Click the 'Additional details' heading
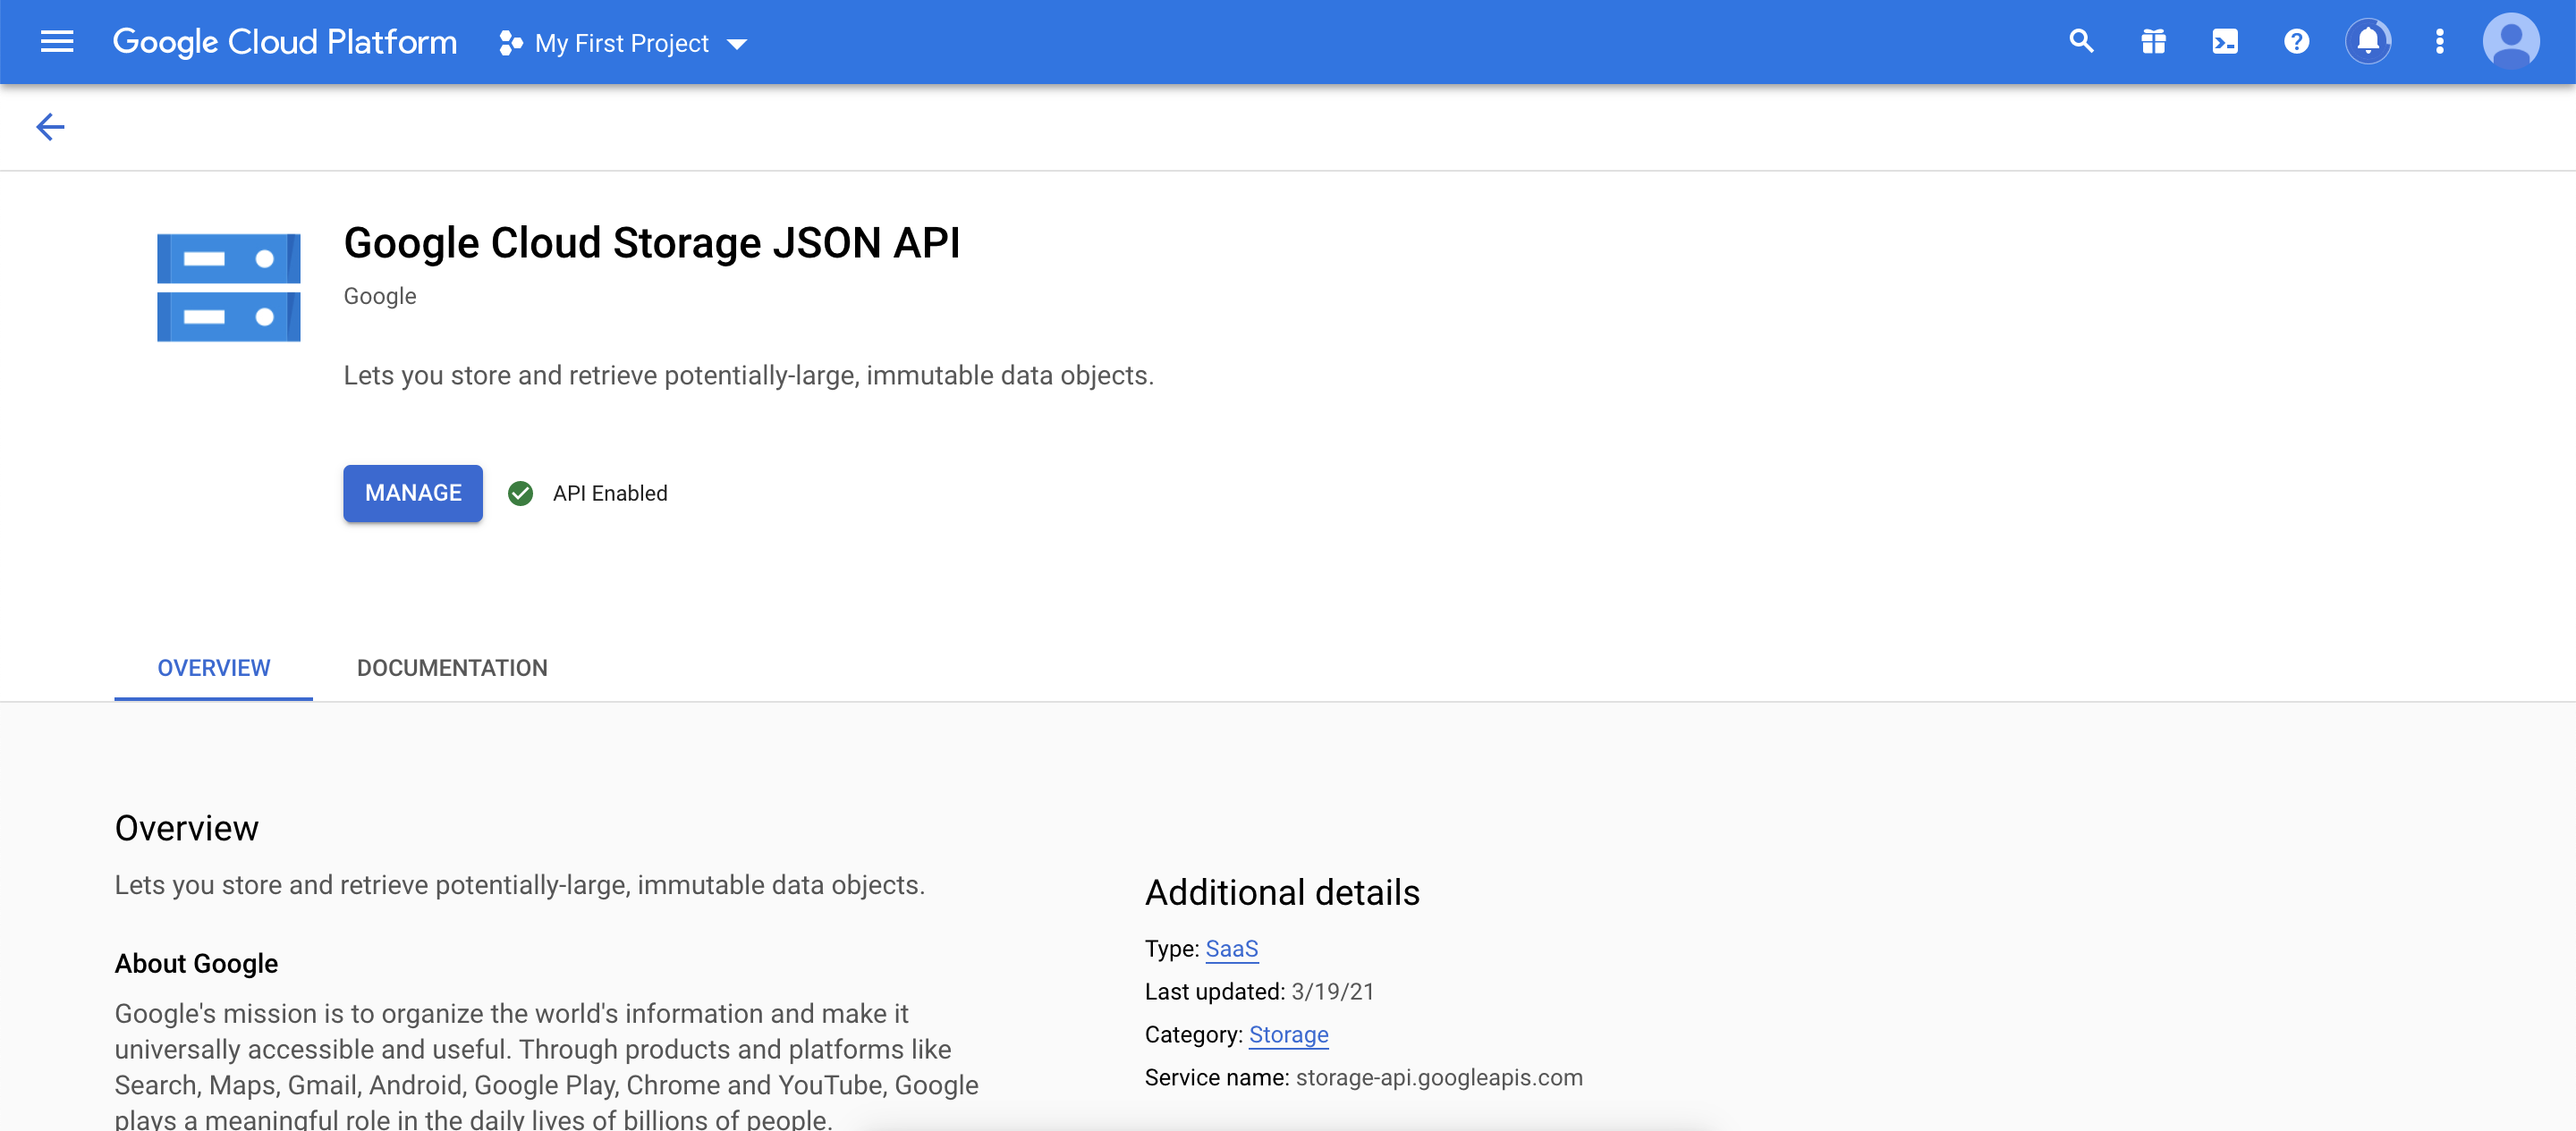 click(x=1282, y=893)
